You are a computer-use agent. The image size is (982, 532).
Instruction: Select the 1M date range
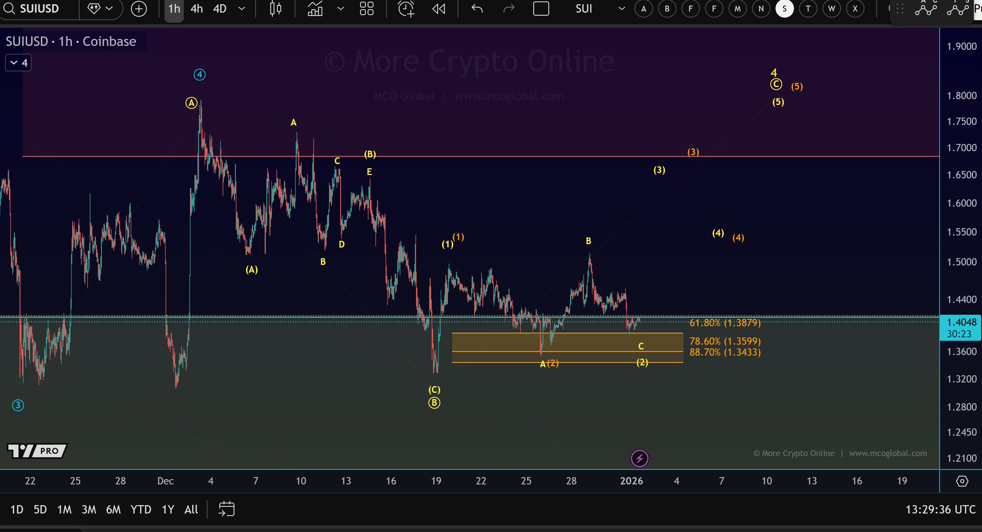pyautogui.click(x=64, y=509)
